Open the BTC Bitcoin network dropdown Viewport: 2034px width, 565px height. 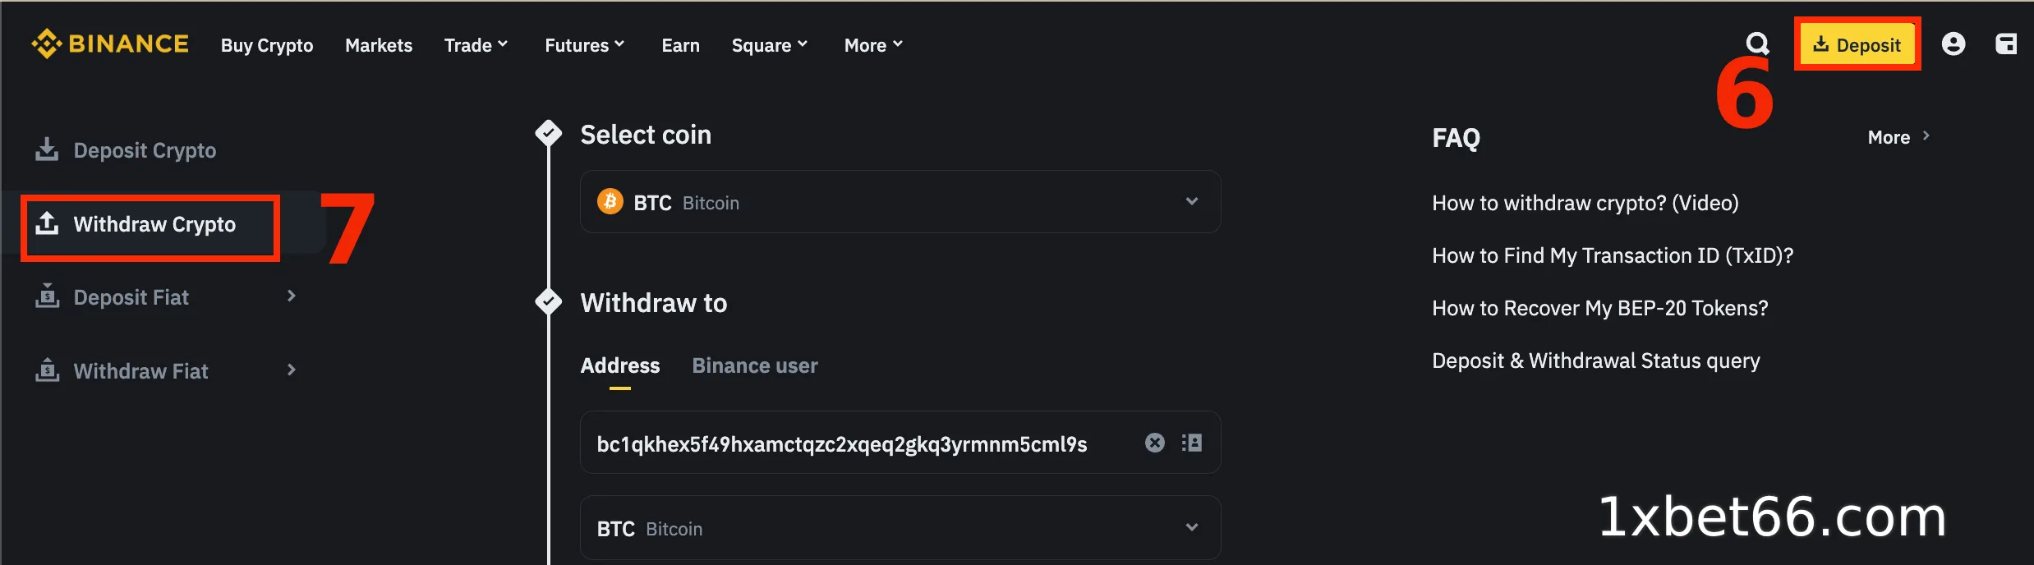coord(900,528)
